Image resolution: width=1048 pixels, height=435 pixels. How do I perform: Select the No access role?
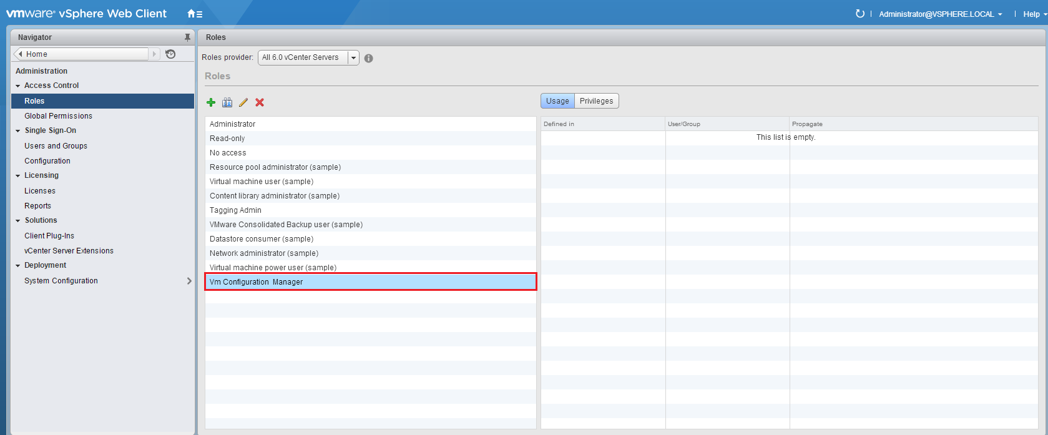(x=371, y=153)
